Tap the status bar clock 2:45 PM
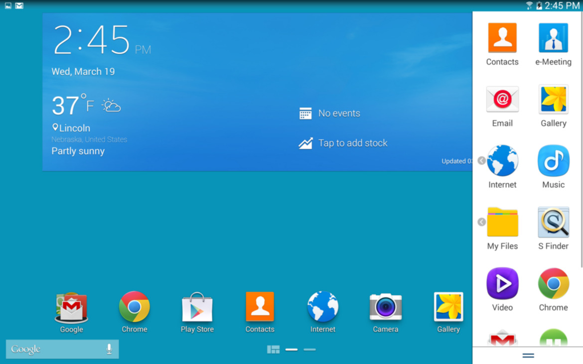This screenshot has width=583, height=364. tap(562, 5)
